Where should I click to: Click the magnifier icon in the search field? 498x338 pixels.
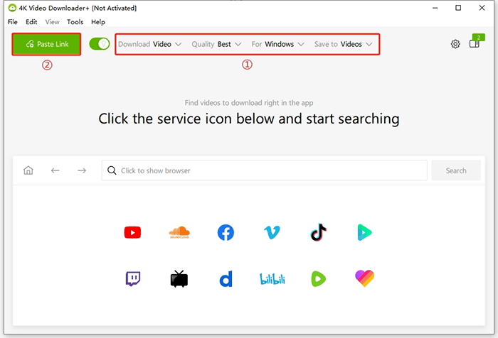pyautogui.click(x=112, y=170)
